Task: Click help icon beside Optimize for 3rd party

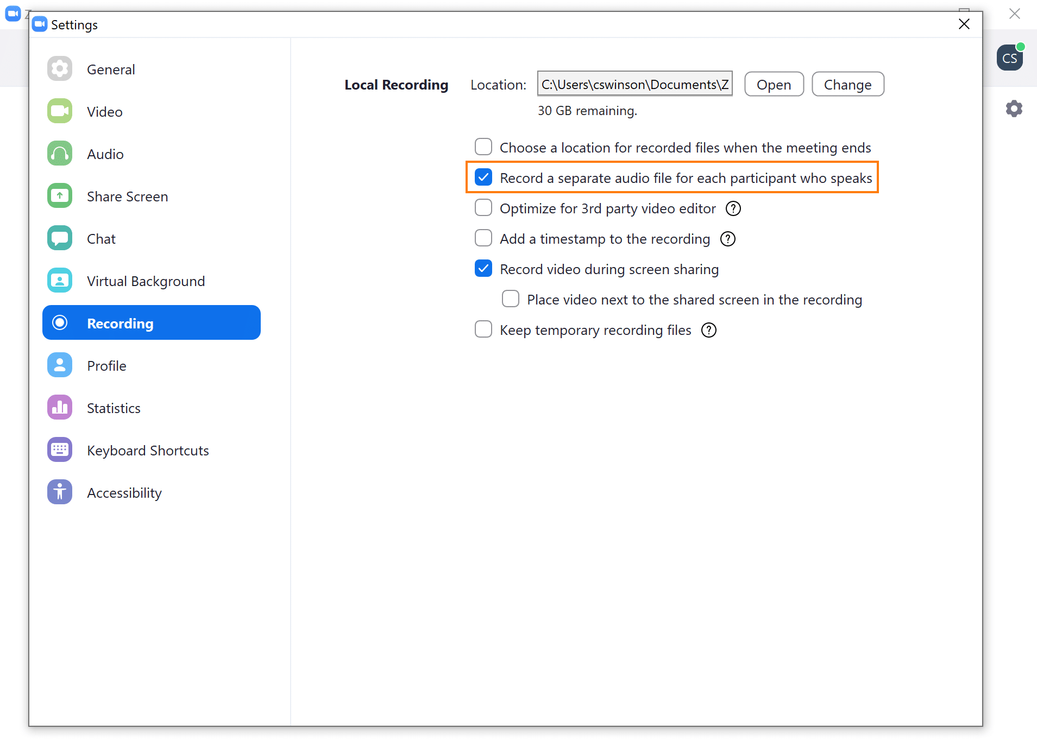Action: (x=733, y=208)
